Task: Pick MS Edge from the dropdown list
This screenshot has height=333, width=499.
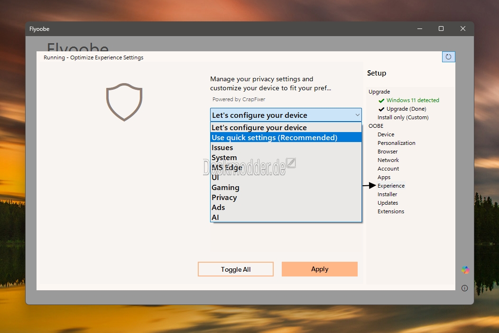Action: click(286, 167)
